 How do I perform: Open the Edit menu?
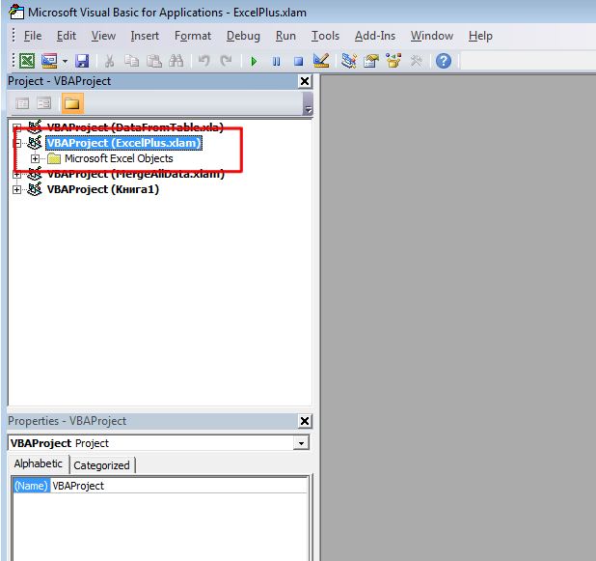point(67,36)
